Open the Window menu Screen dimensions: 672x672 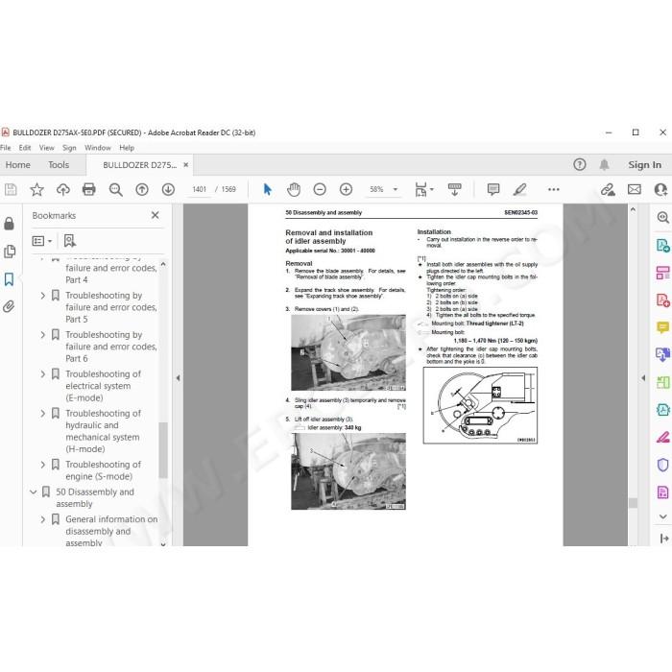click(97, 148)
